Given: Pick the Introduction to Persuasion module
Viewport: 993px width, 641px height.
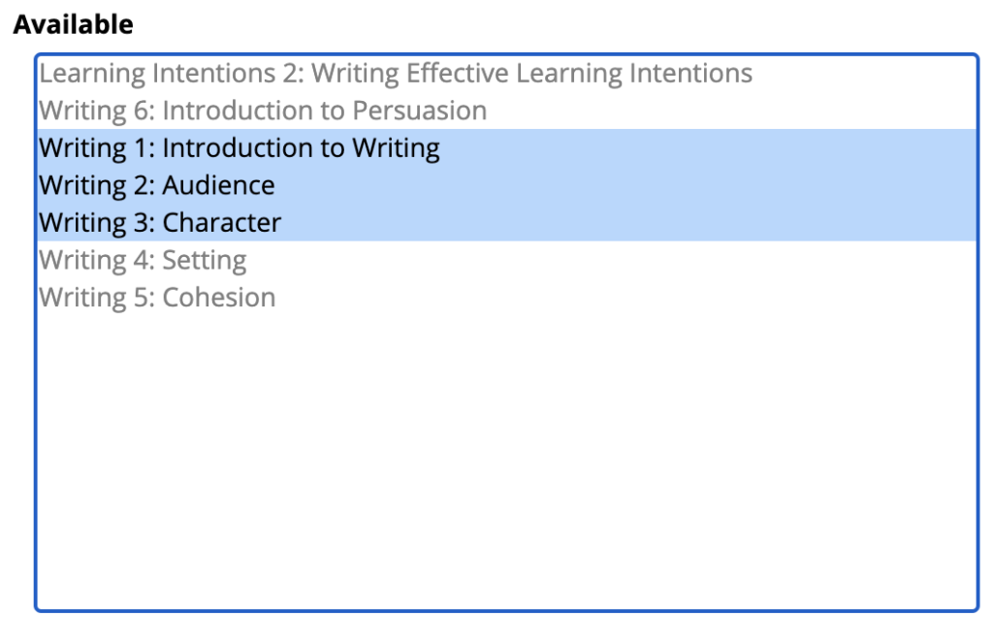Looking at the screenshot, I should coord(263,111).
